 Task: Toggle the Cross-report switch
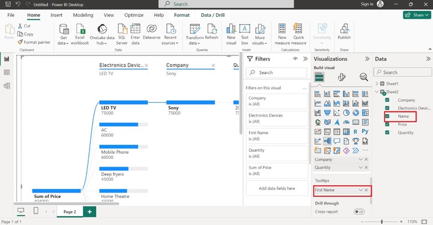point(359,212)
